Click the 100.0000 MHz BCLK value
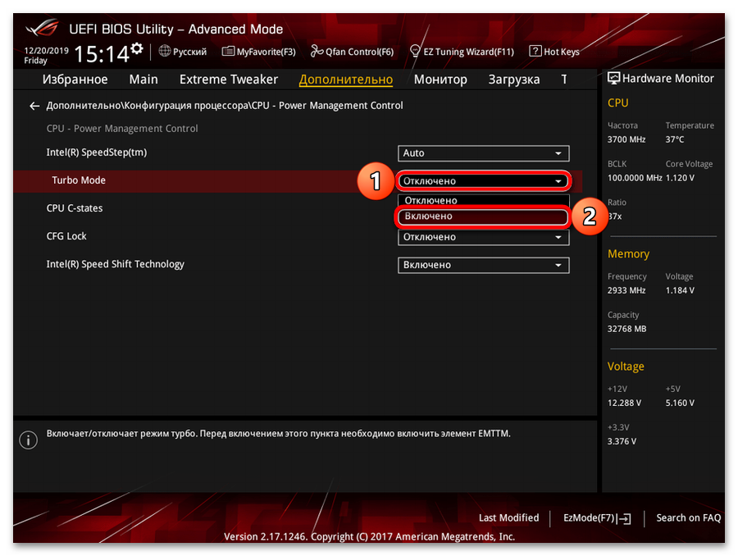This screenshot has height=556, width=738. pyautogui.click(x=635, y=178)
